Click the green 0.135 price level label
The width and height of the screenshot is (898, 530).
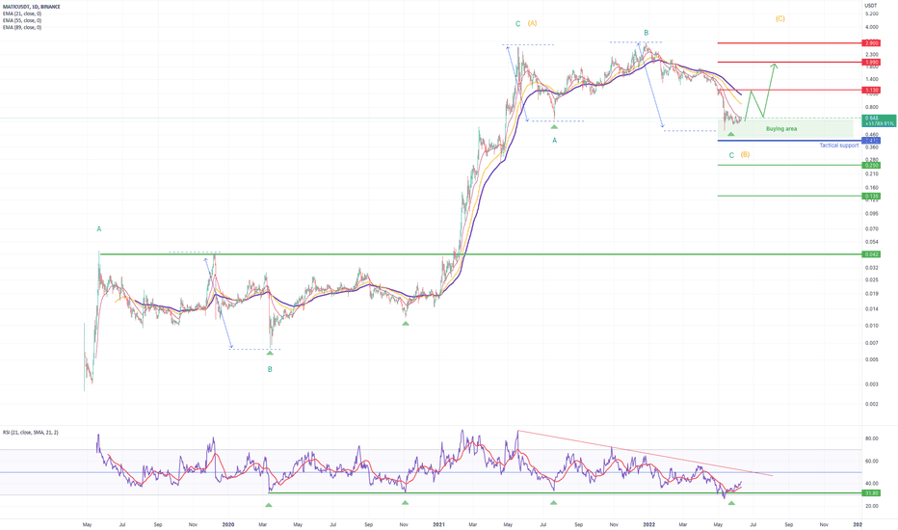point(871,196)
